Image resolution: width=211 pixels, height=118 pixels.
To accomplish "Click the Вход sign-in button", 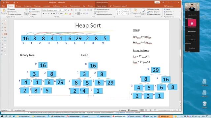I will pos(157,2).
